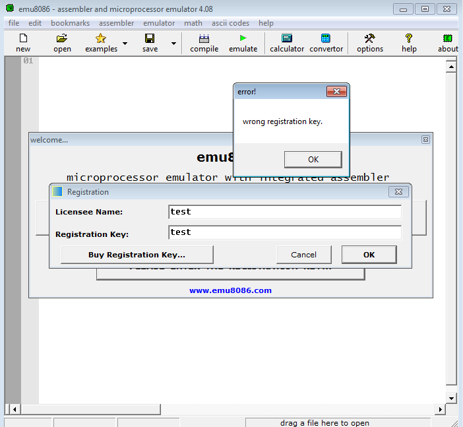
Task: Dismiss the error dialog with OK
Action: point(313,159)
